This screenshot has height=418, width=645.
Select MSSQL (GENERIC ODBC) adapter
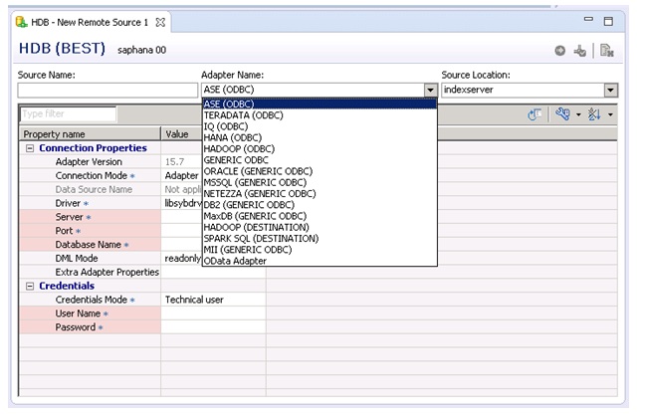click(320, 183)
